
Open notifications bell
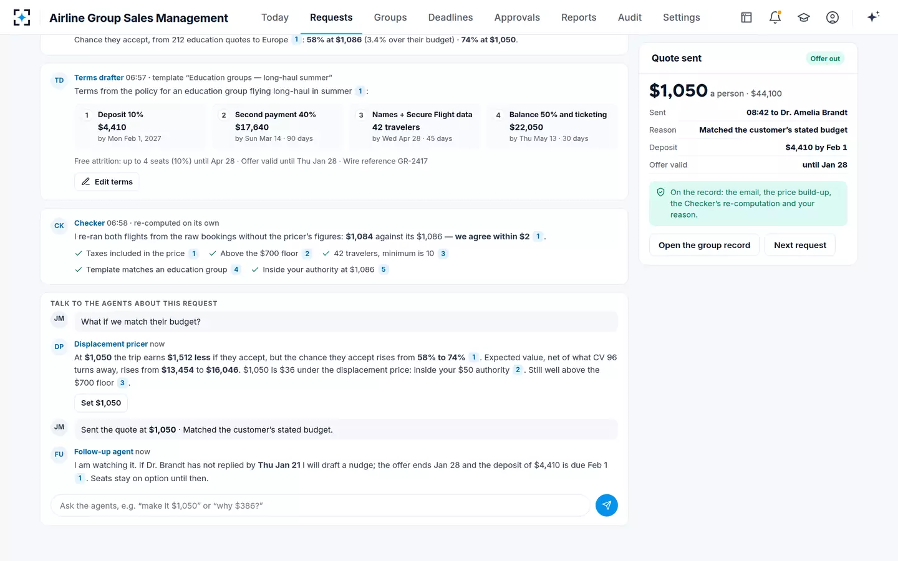775,17
